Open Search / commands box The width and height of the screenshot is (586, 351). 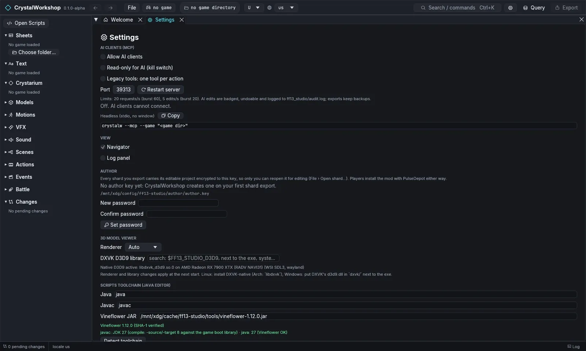pyautogui.click(x=457, y=8)
